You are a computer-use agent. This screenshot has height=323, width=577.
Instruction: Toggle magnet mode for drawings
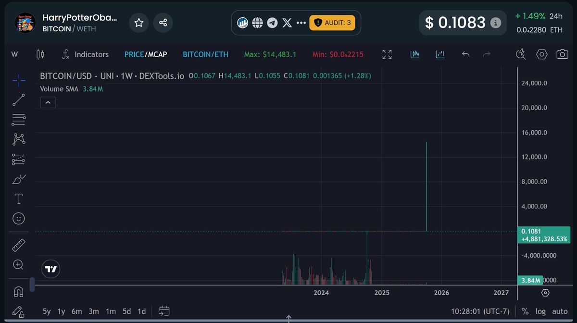[19, 292]
